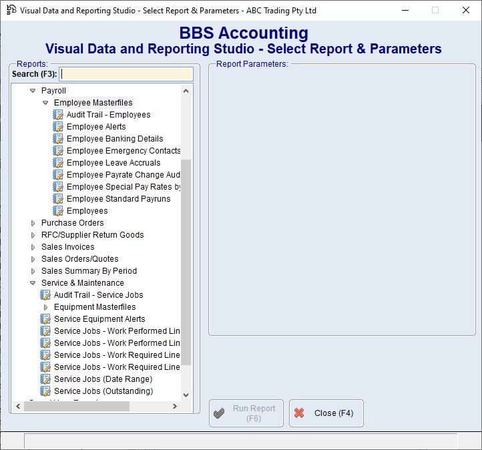Click the Employees report icon
The image size is (482, 450).
tap(58, 211)
